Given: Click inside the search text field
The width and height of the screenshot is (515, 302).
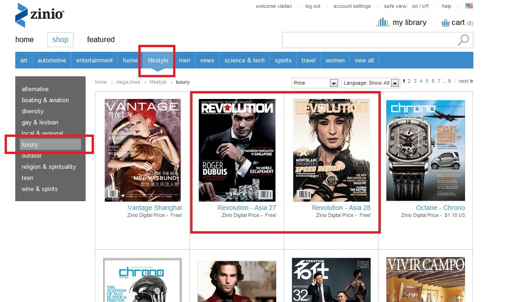Looking at the screenshot, I should pos(368,40).
